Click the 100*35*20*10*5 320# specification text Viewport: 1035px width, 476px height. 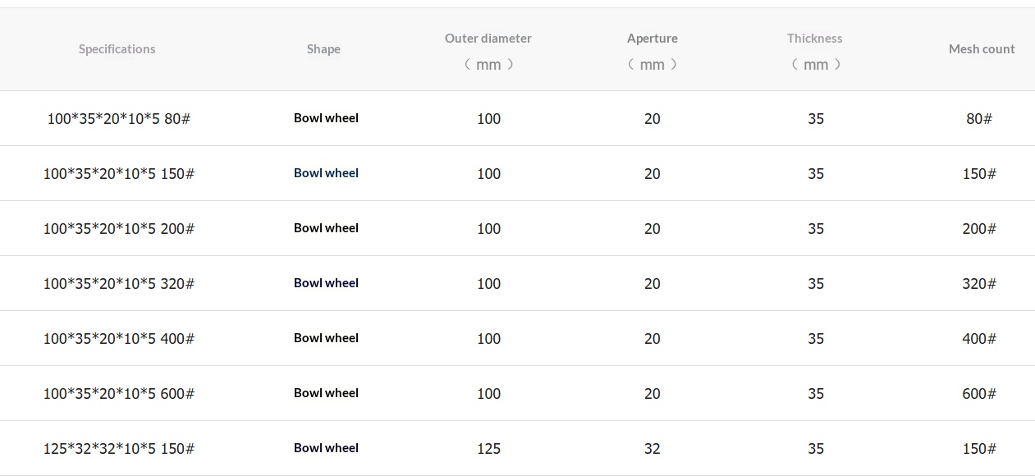118,284
